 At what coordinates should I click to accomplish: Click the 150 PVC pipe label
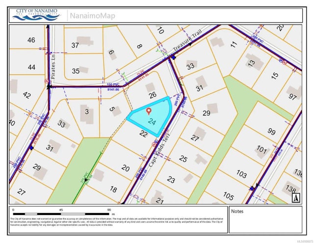click(x=114, y=85)
